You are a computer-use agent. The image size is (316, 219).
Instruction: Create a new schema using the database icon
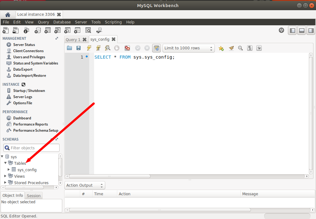tap(38, 30)
